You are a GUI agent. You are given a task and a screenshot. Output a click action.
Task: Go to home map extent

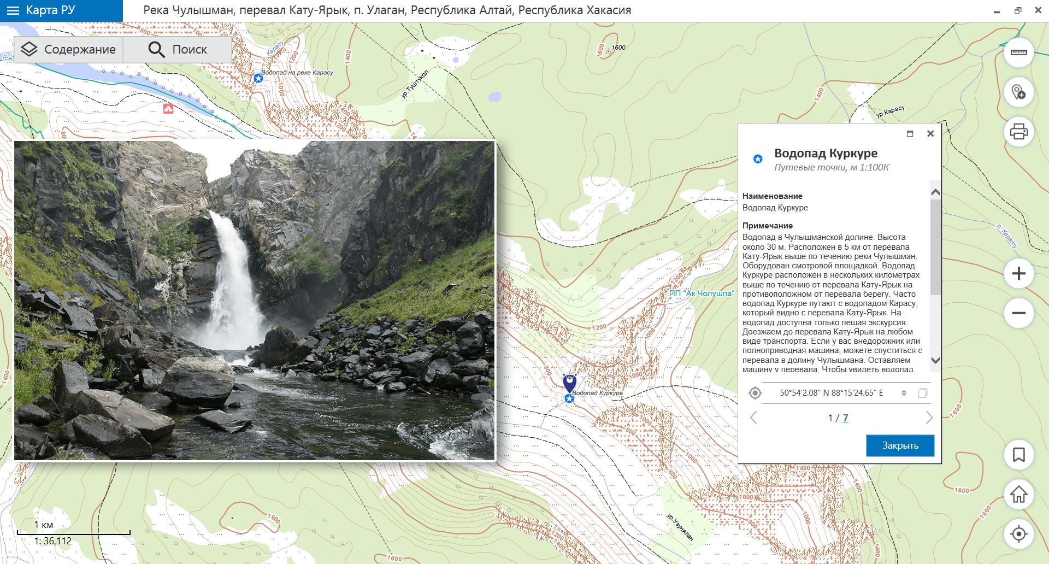1018,494
